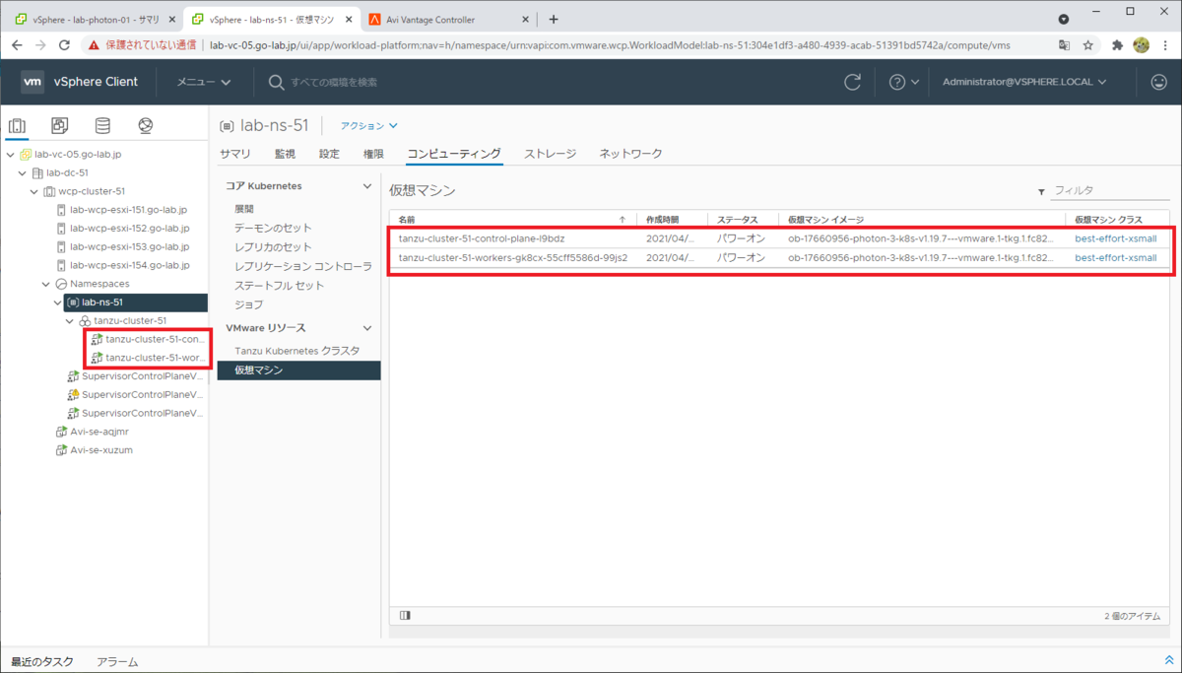Screen dimensions: 1182x673
Task: Expand recent tasks panel double-chevron icon
Action: [1169, 660]
